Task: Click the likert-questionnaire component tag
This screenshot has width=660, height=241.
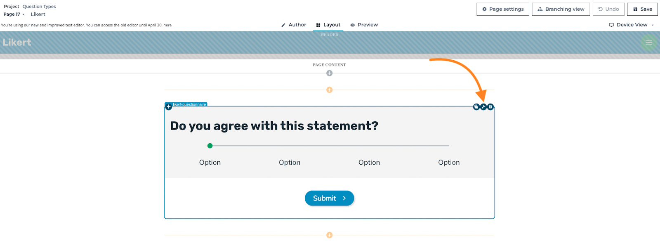Action: (189, 104)
